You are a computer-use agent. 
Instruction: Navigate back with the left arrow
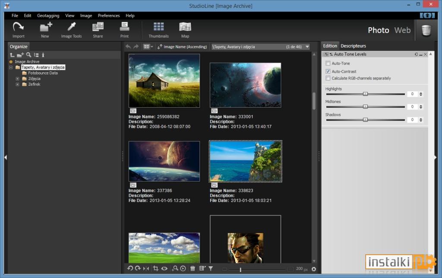pyautogui.click(x=128, y=47)
